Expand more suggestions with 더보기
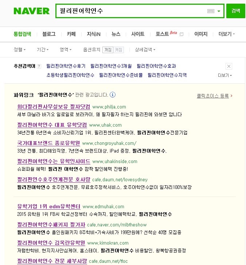246x265 pixels. [225, 75]
